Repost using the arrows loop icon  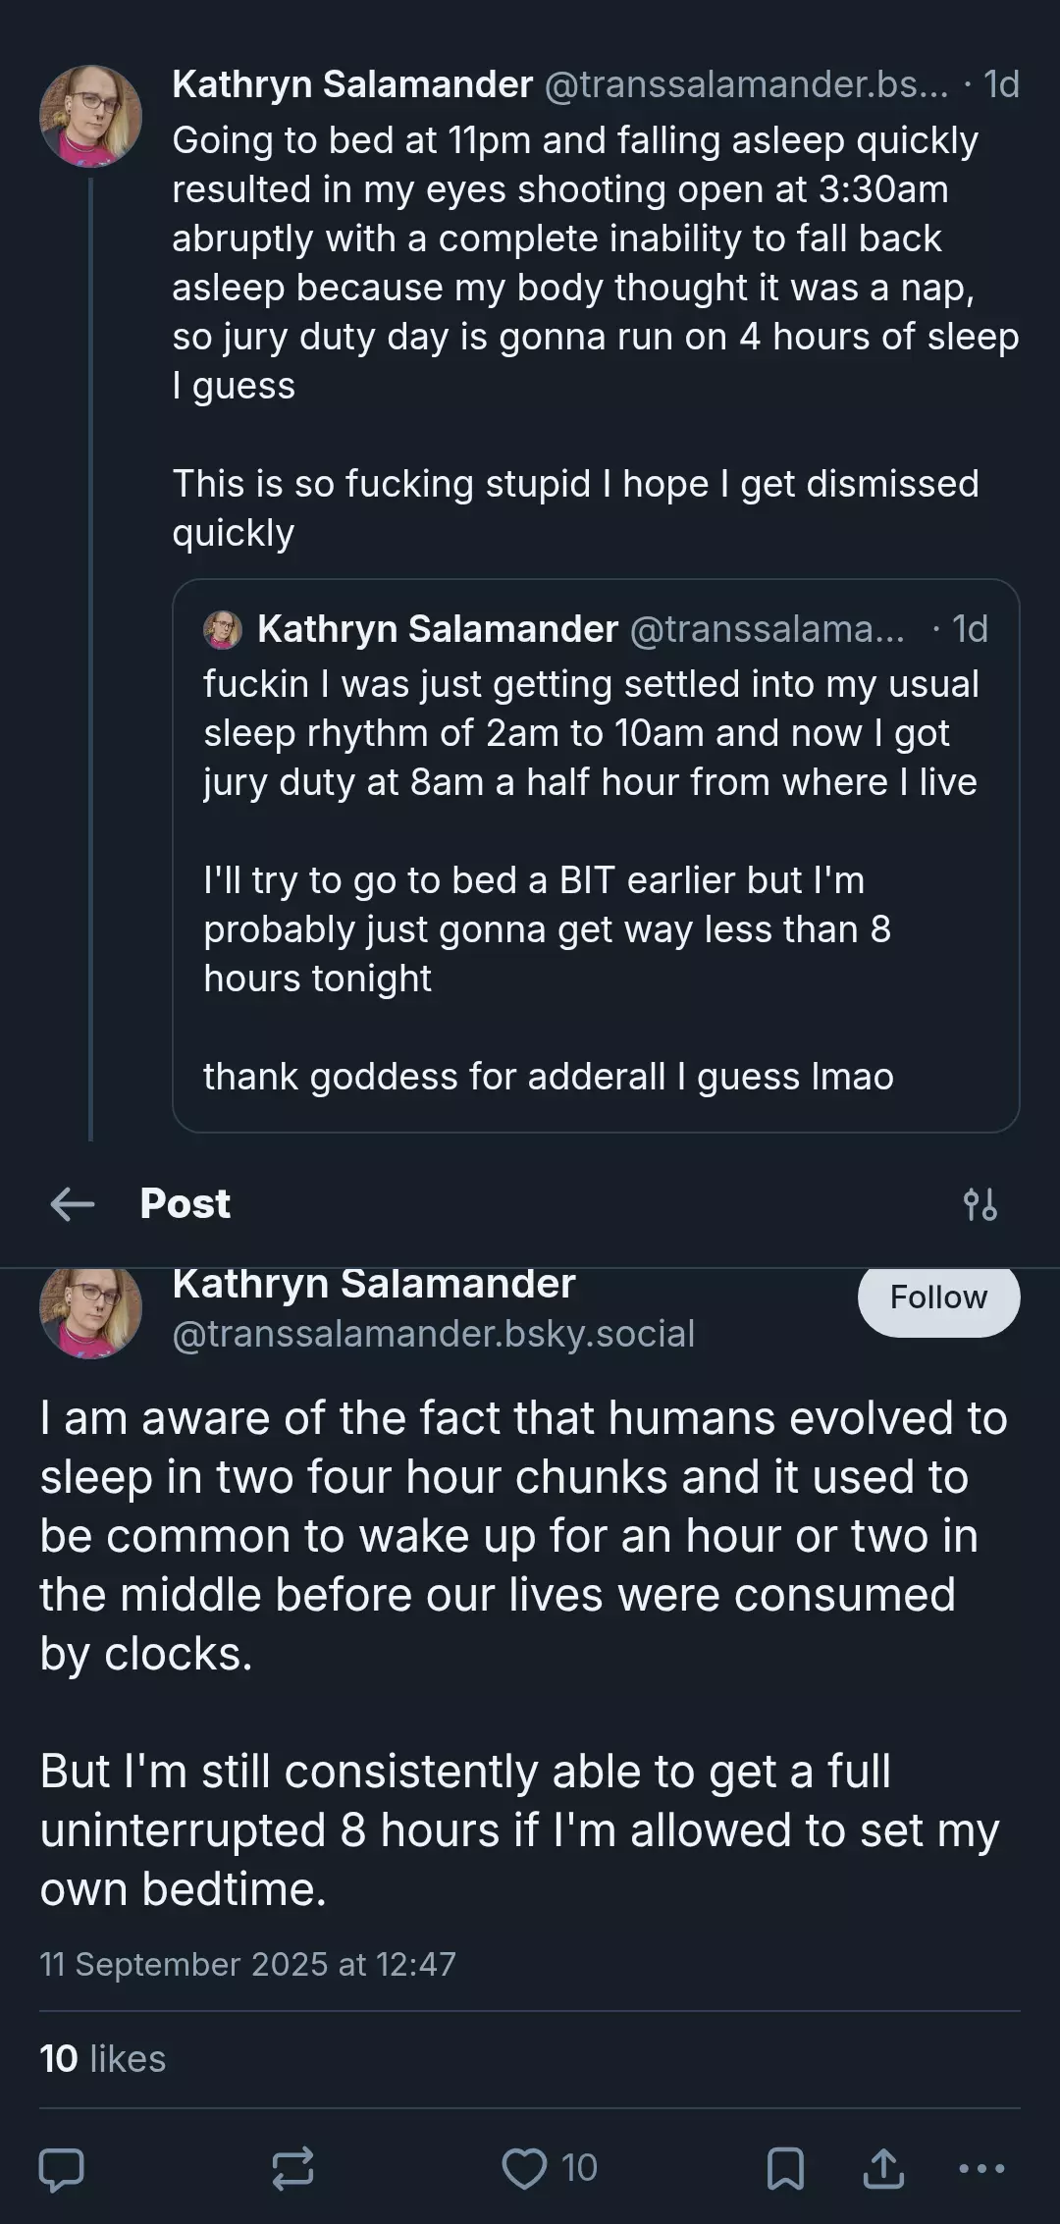(292, 2168)
